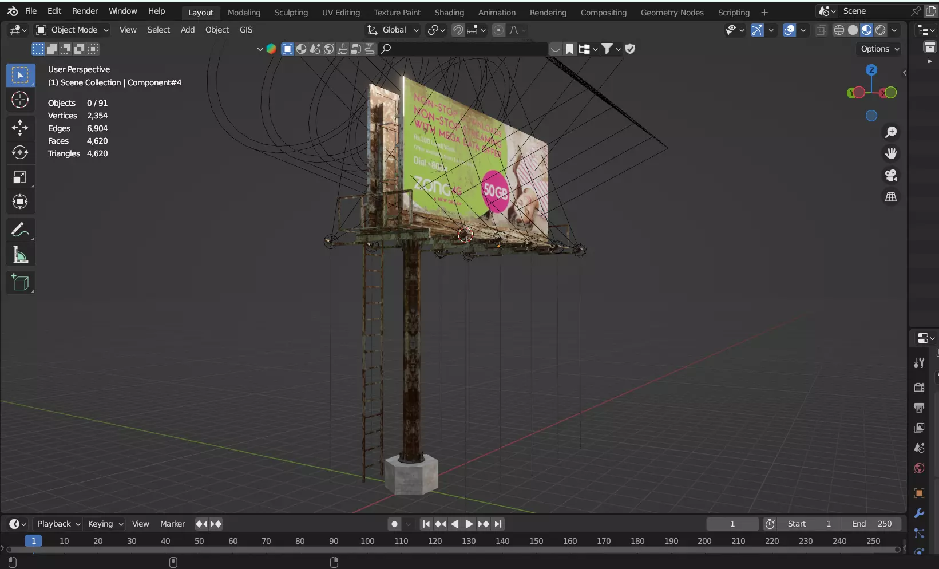Screen dimensions: 939x569
Task: Play the animation forward
Action: [469, 524]
